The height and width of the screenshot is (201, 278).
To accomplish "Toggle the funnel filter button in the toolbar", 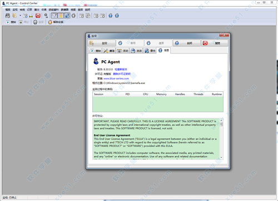I will click(x=54, y=16).
